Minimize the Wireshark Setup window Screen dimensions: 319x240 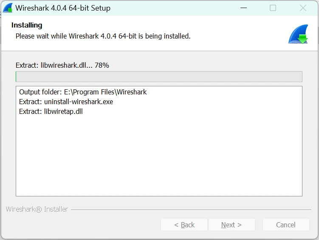[243, 8]
